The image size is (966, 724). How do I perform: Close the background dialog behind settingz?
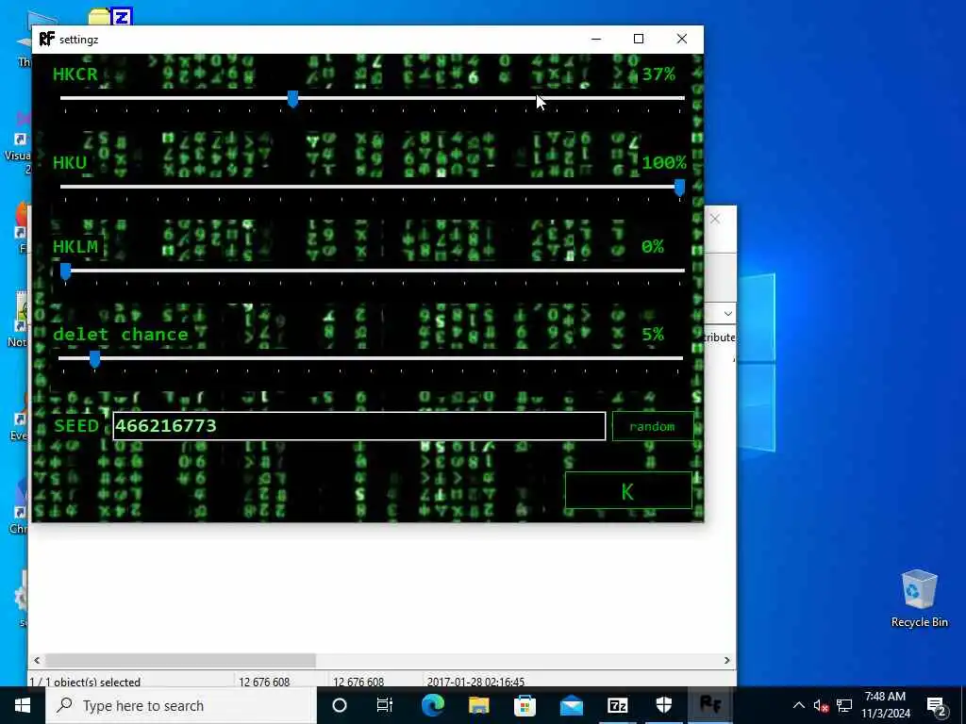click(x=715, y=219)
